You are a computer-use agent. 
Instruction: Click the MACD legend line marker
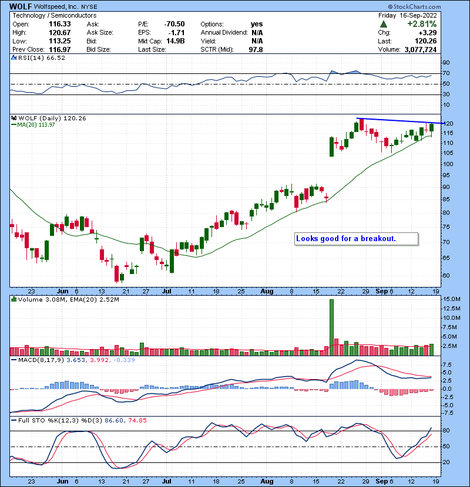point(14,360)
